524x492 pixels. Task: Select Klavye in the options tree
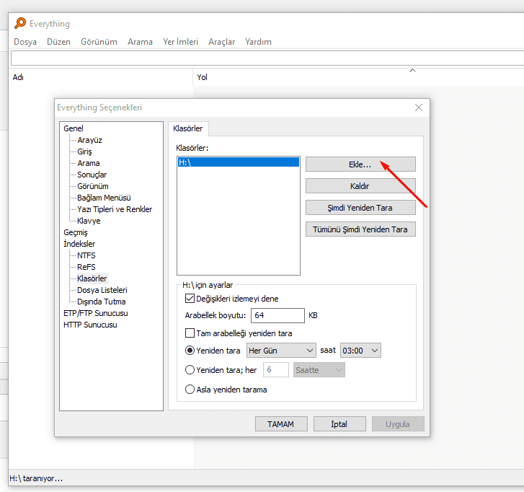coord(89,221)
